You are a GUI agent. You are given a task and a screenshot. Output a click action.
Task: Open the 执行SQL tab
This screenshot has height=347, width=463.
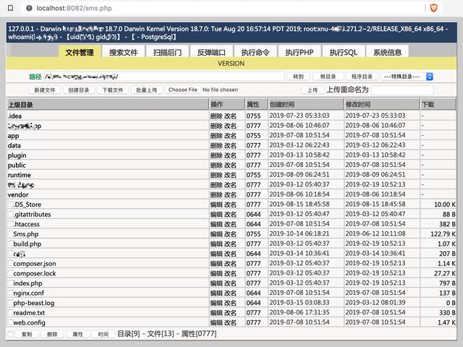click(x=343, y=53)
